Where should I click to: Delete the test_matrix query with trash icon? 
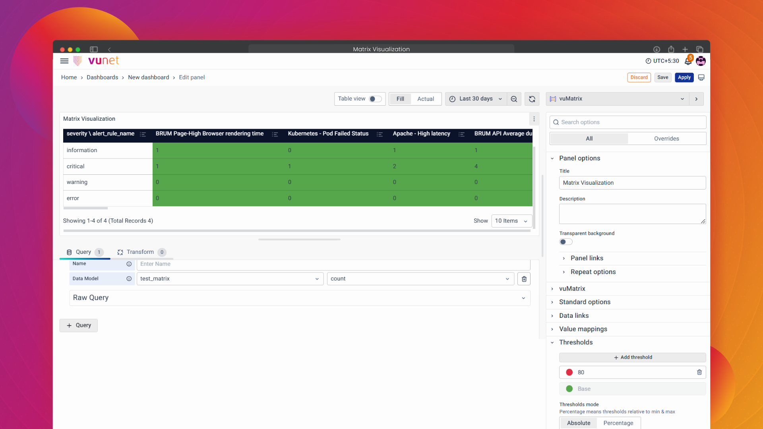524,279
